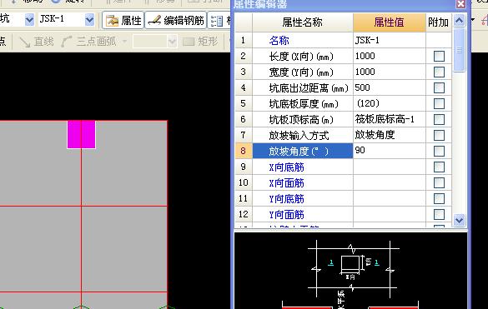Close the 属性编辑器 panel
The height and width of the screenshot is (309, 488).
click(460, 4)
